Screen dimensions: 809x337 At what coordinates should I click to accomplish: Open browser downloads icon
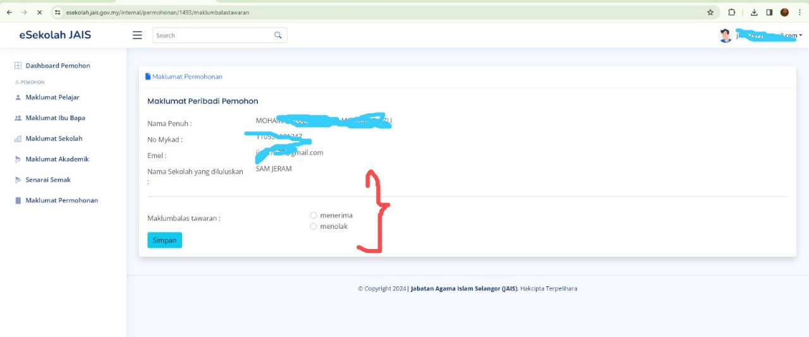point(754,12)
